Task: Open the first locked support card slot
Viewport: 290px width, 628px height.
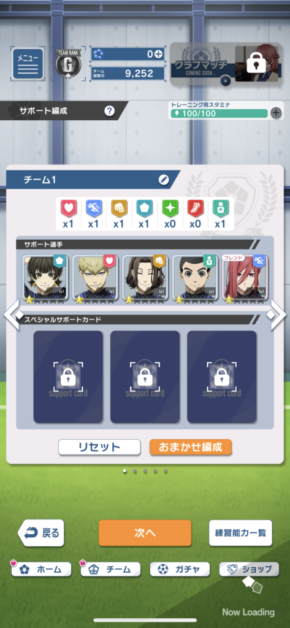Action: click(x=68, y=377)
